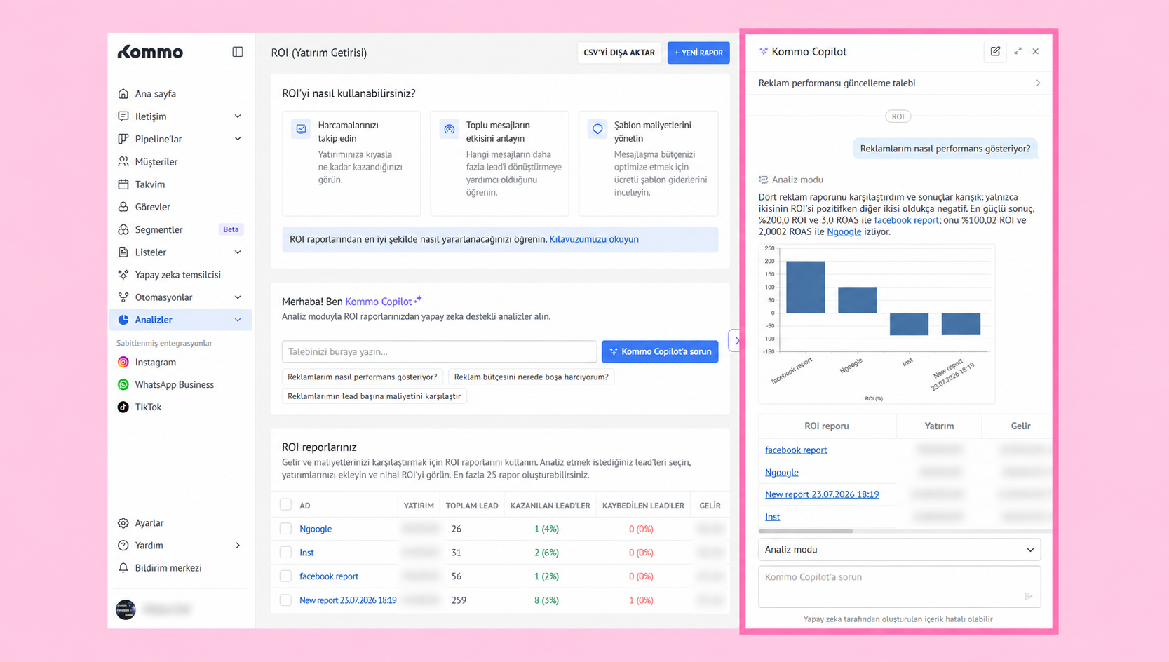Viewport: 1169px width, 662px height.
Task: Open Görevler tasks icon
Action: click(x=123, y=207)
